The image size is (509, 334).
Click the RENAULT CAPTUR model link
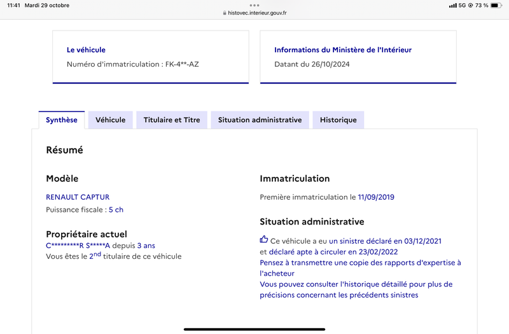[78, 197]
